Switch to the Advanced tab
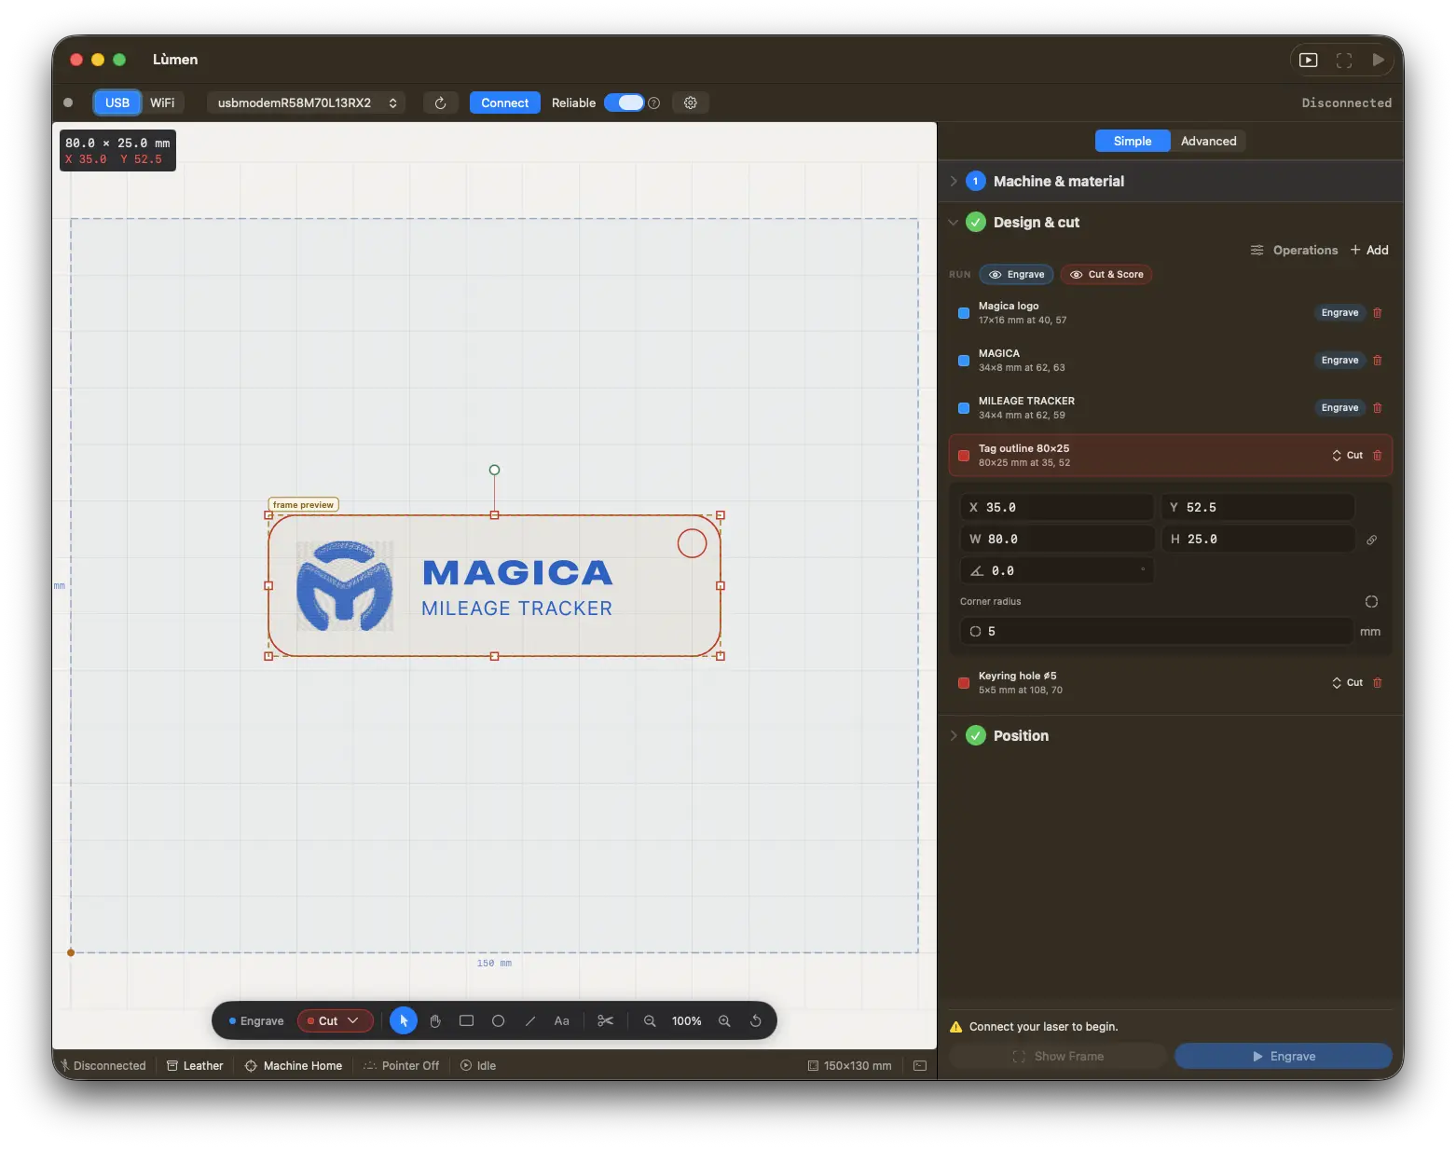 (x=1208, y=141)
